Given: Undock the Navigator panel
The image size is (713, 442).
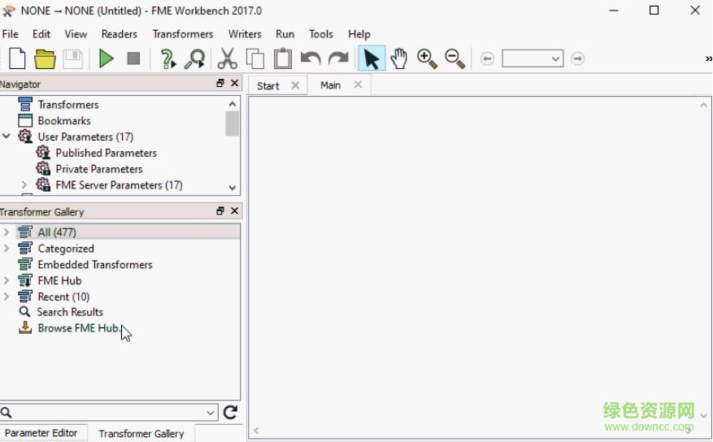Looking at the screenshot, I should (220, 83).
